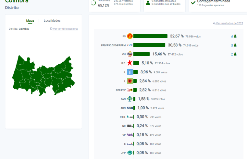Image resolution: width=247 pixels, height=159 pixels.
Task: Click the 3.835 votos text
Action: [x=158, y=99]
